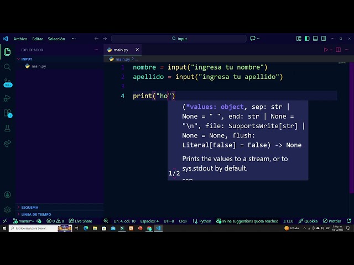Close the main.py tab
354x265 pixels.
pyautogui.click(x=137, y=50)
